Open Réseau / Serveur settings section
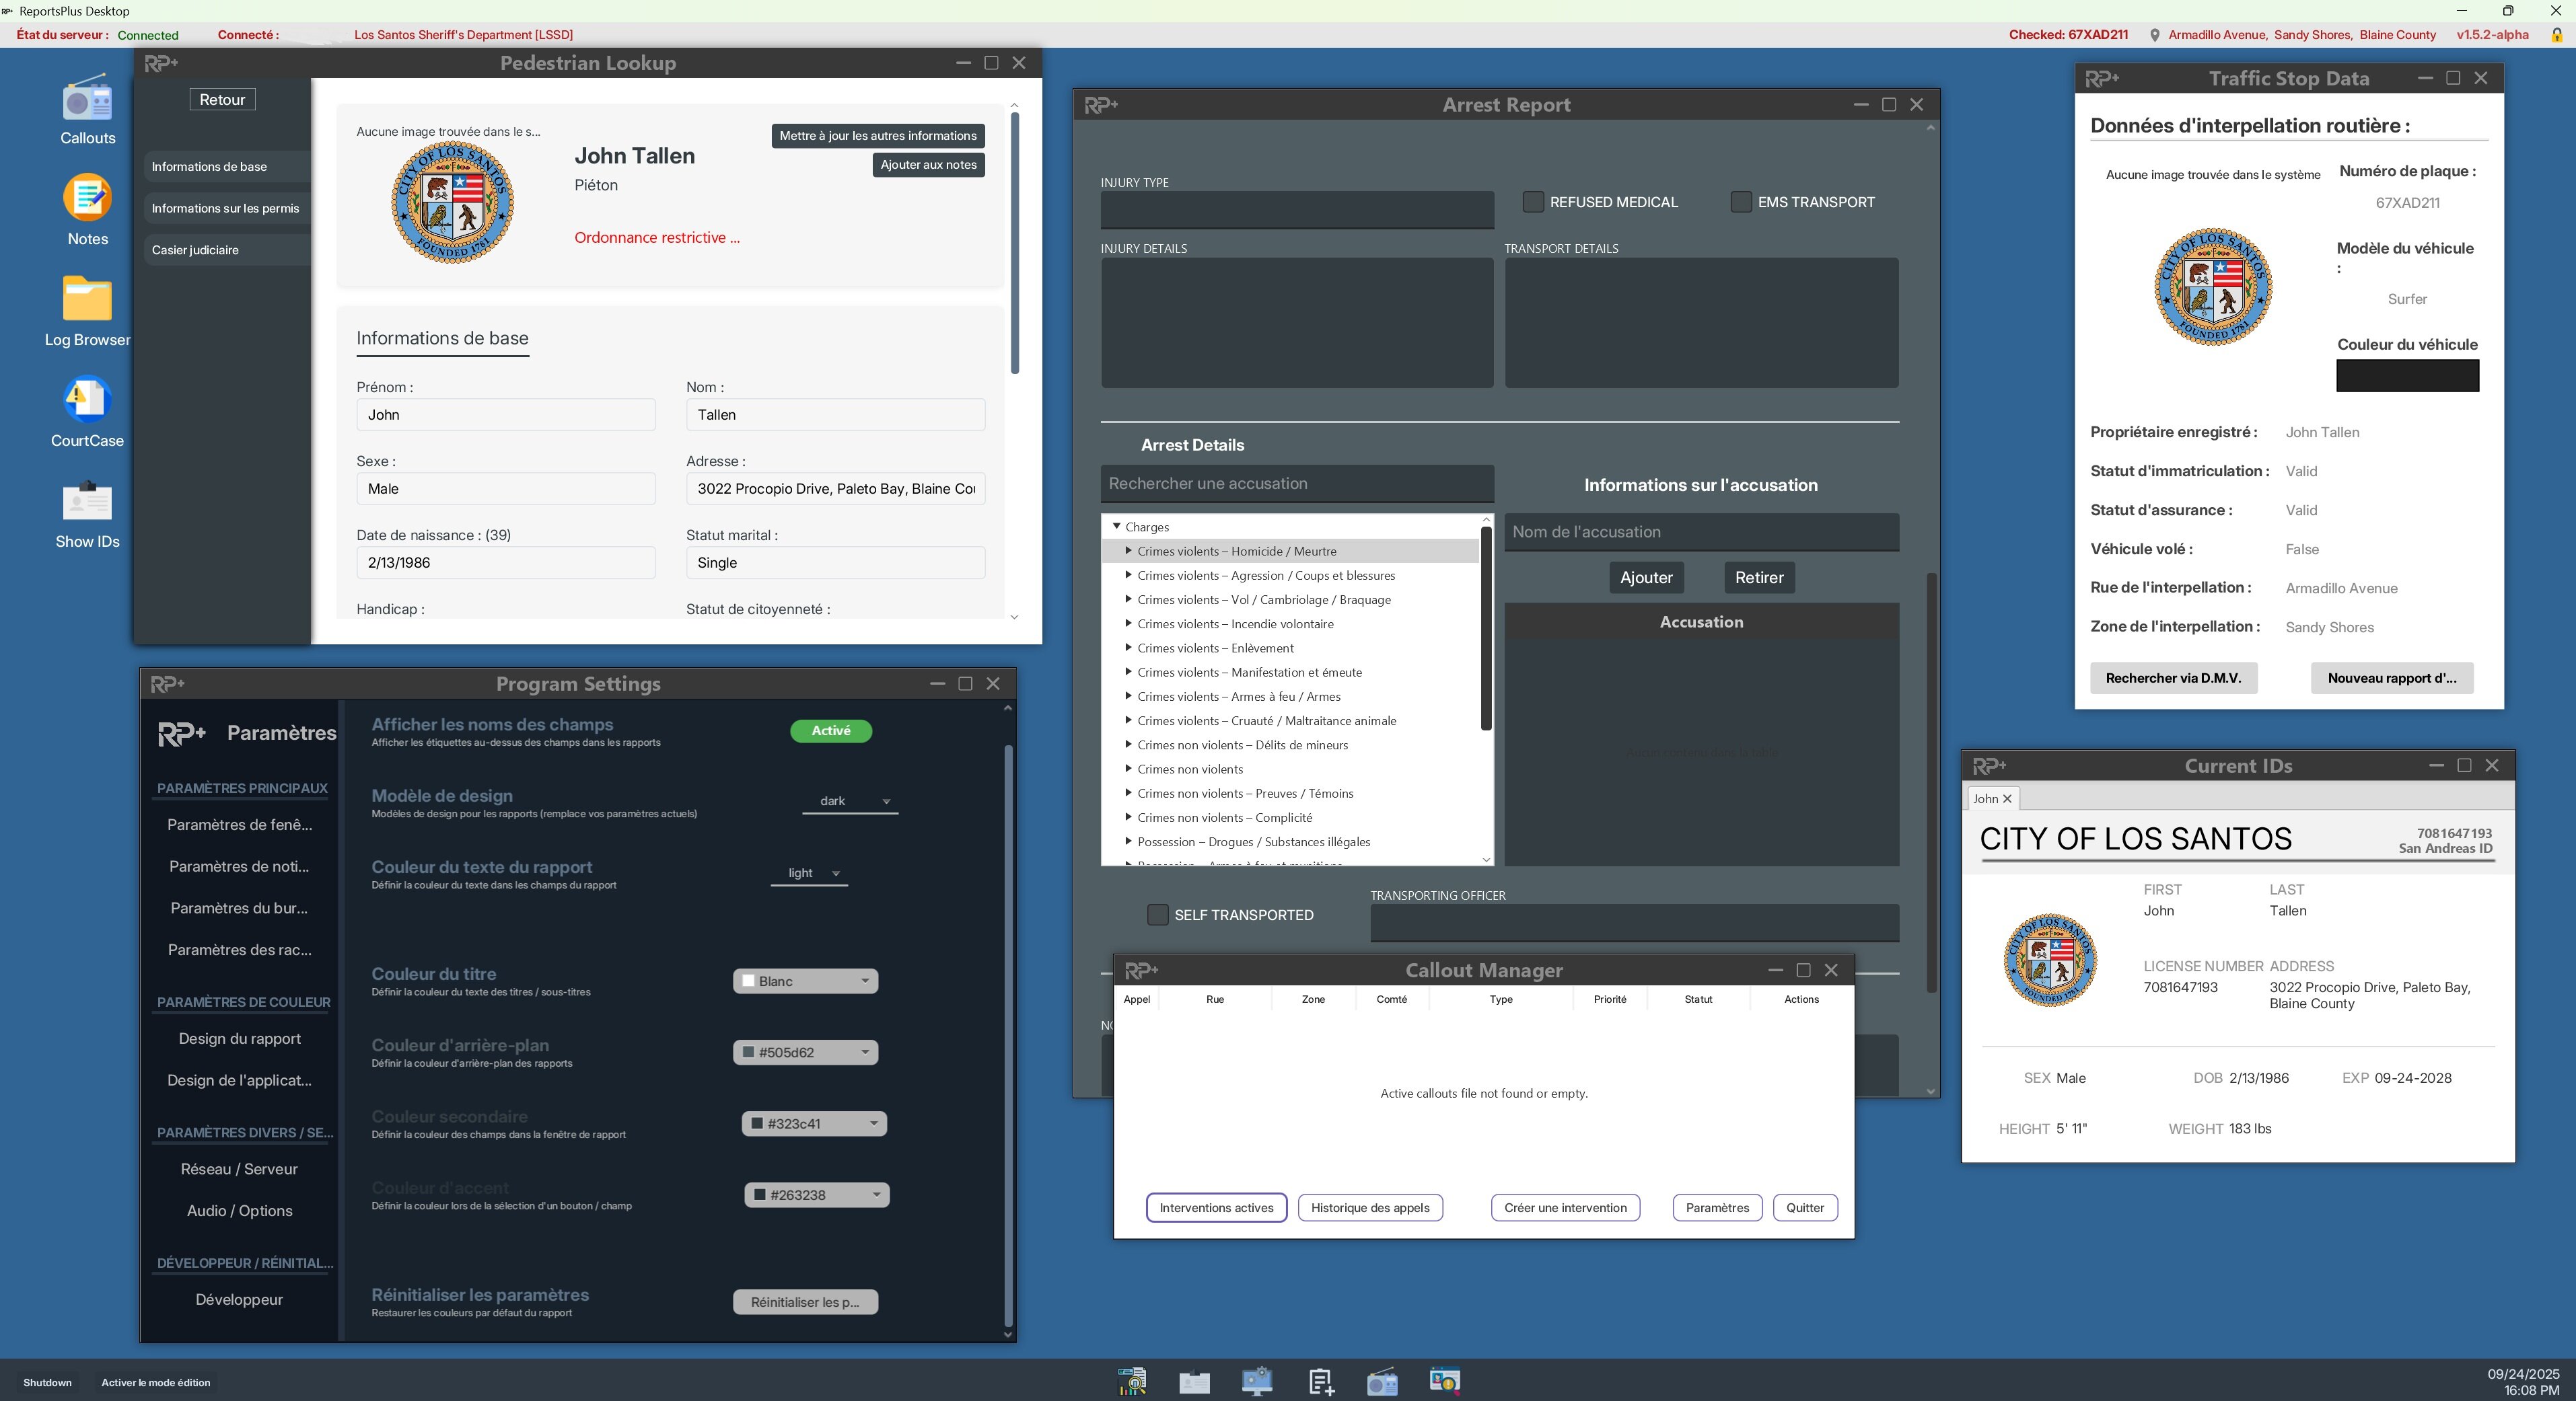The height and width of the screenshot is (1401, 2576). pos(239,1169)
